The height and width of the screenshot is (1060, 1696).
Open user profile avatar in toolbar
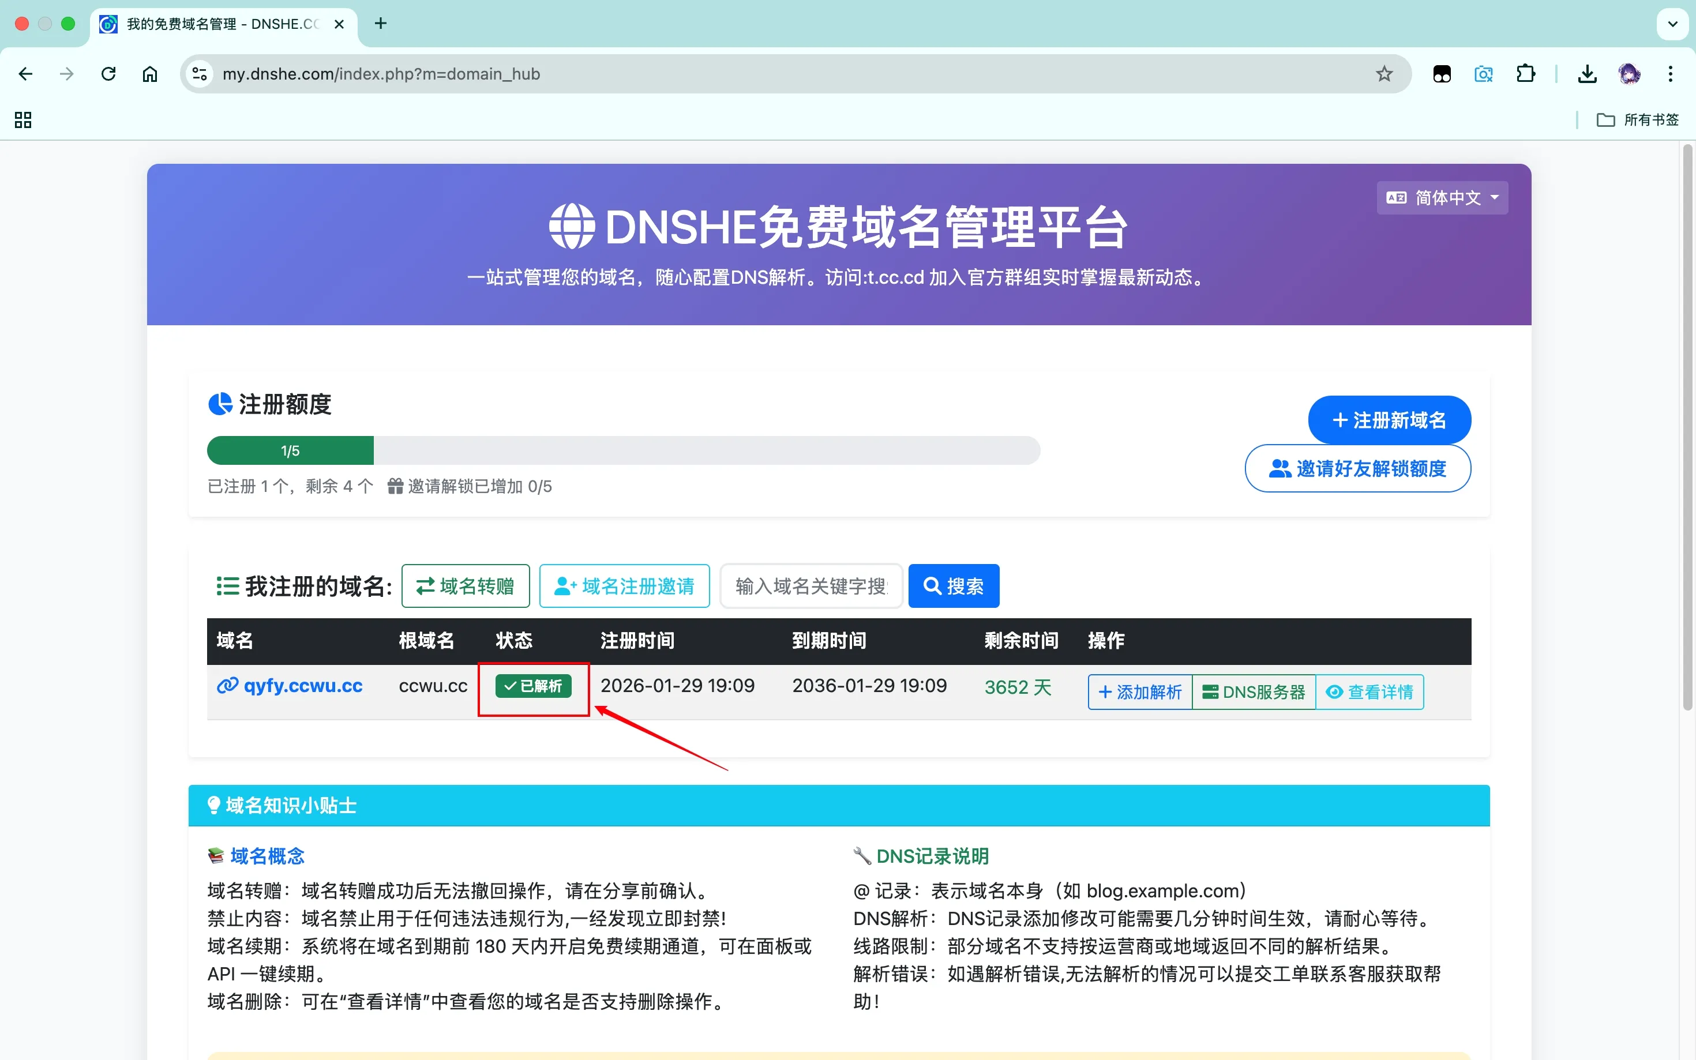tap(1629, 74)
